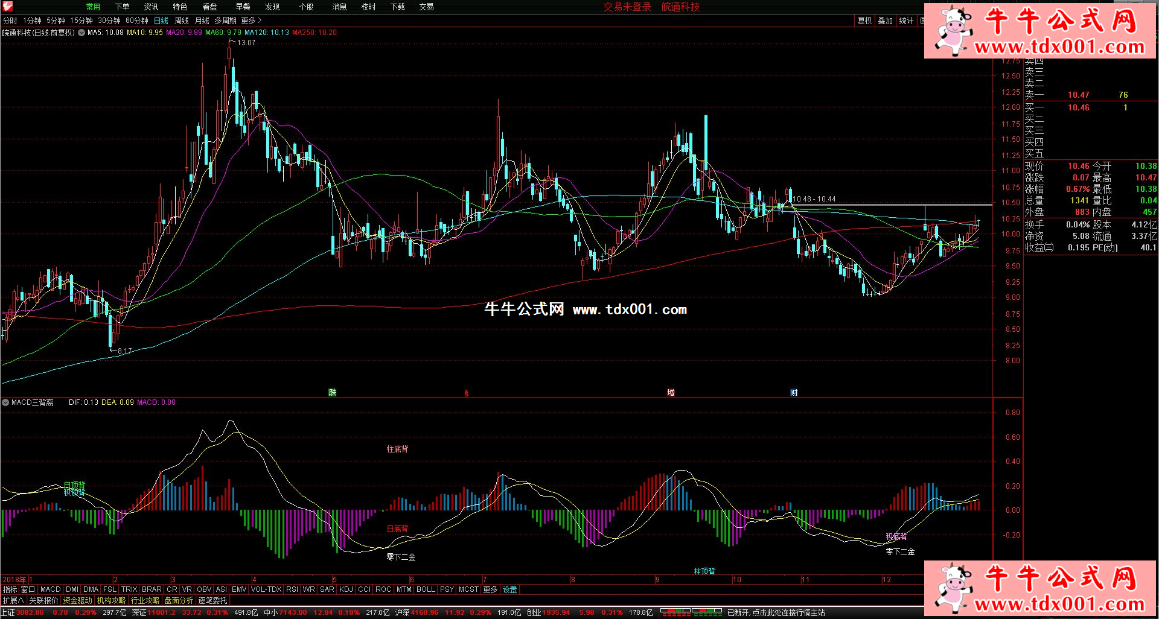
Task: Open the 机构攻略 tab
Action: pyautogui.click(x=111, y=600)
